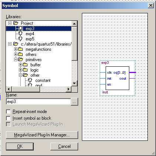
Task: Click the horizontal scrollbar thumb in Libraries
Action: 26,89
